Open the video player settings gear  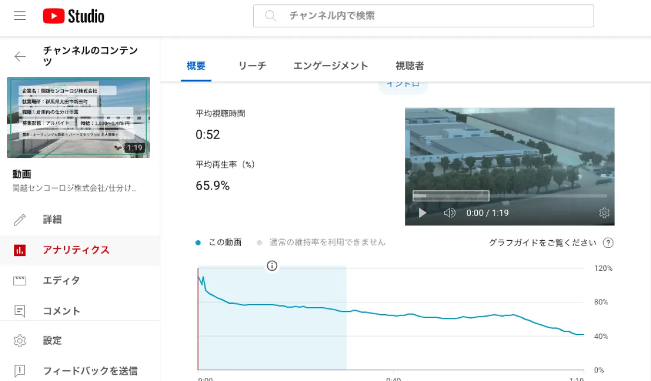[604, 212]
